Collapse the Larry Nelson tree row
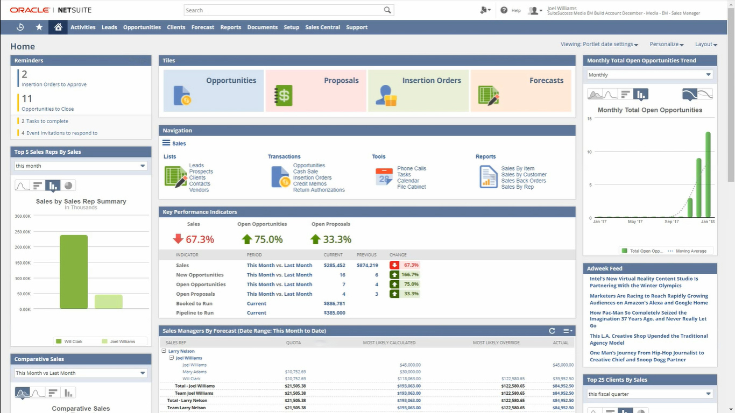735x413 pixels. [x=164, y=351]
